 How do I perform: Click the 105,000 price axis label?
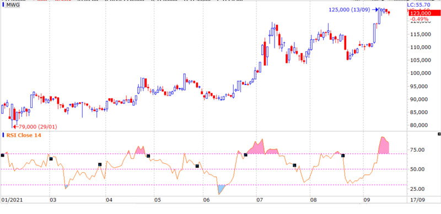(421, 60)
